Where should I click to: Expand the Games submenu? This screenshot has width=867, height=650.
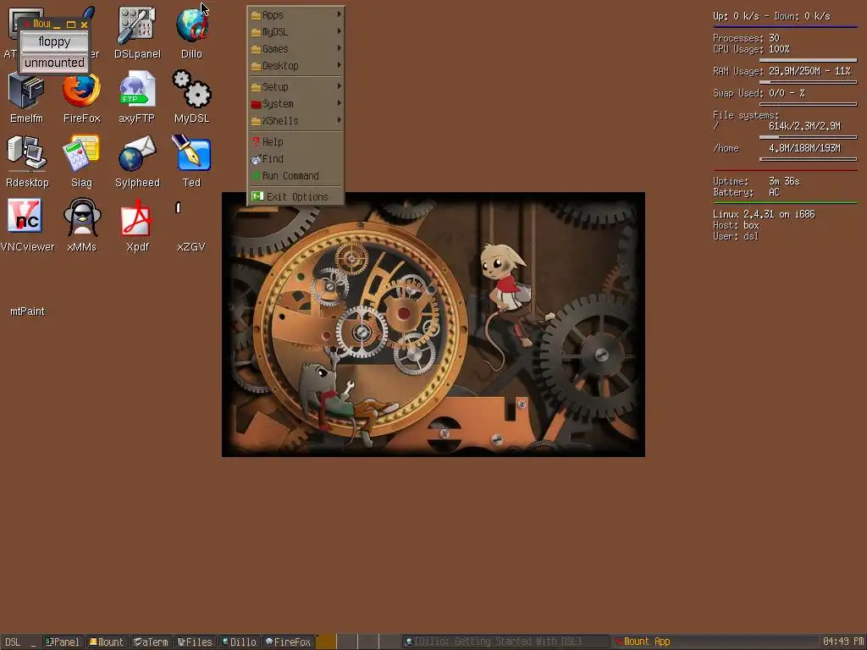295,48
